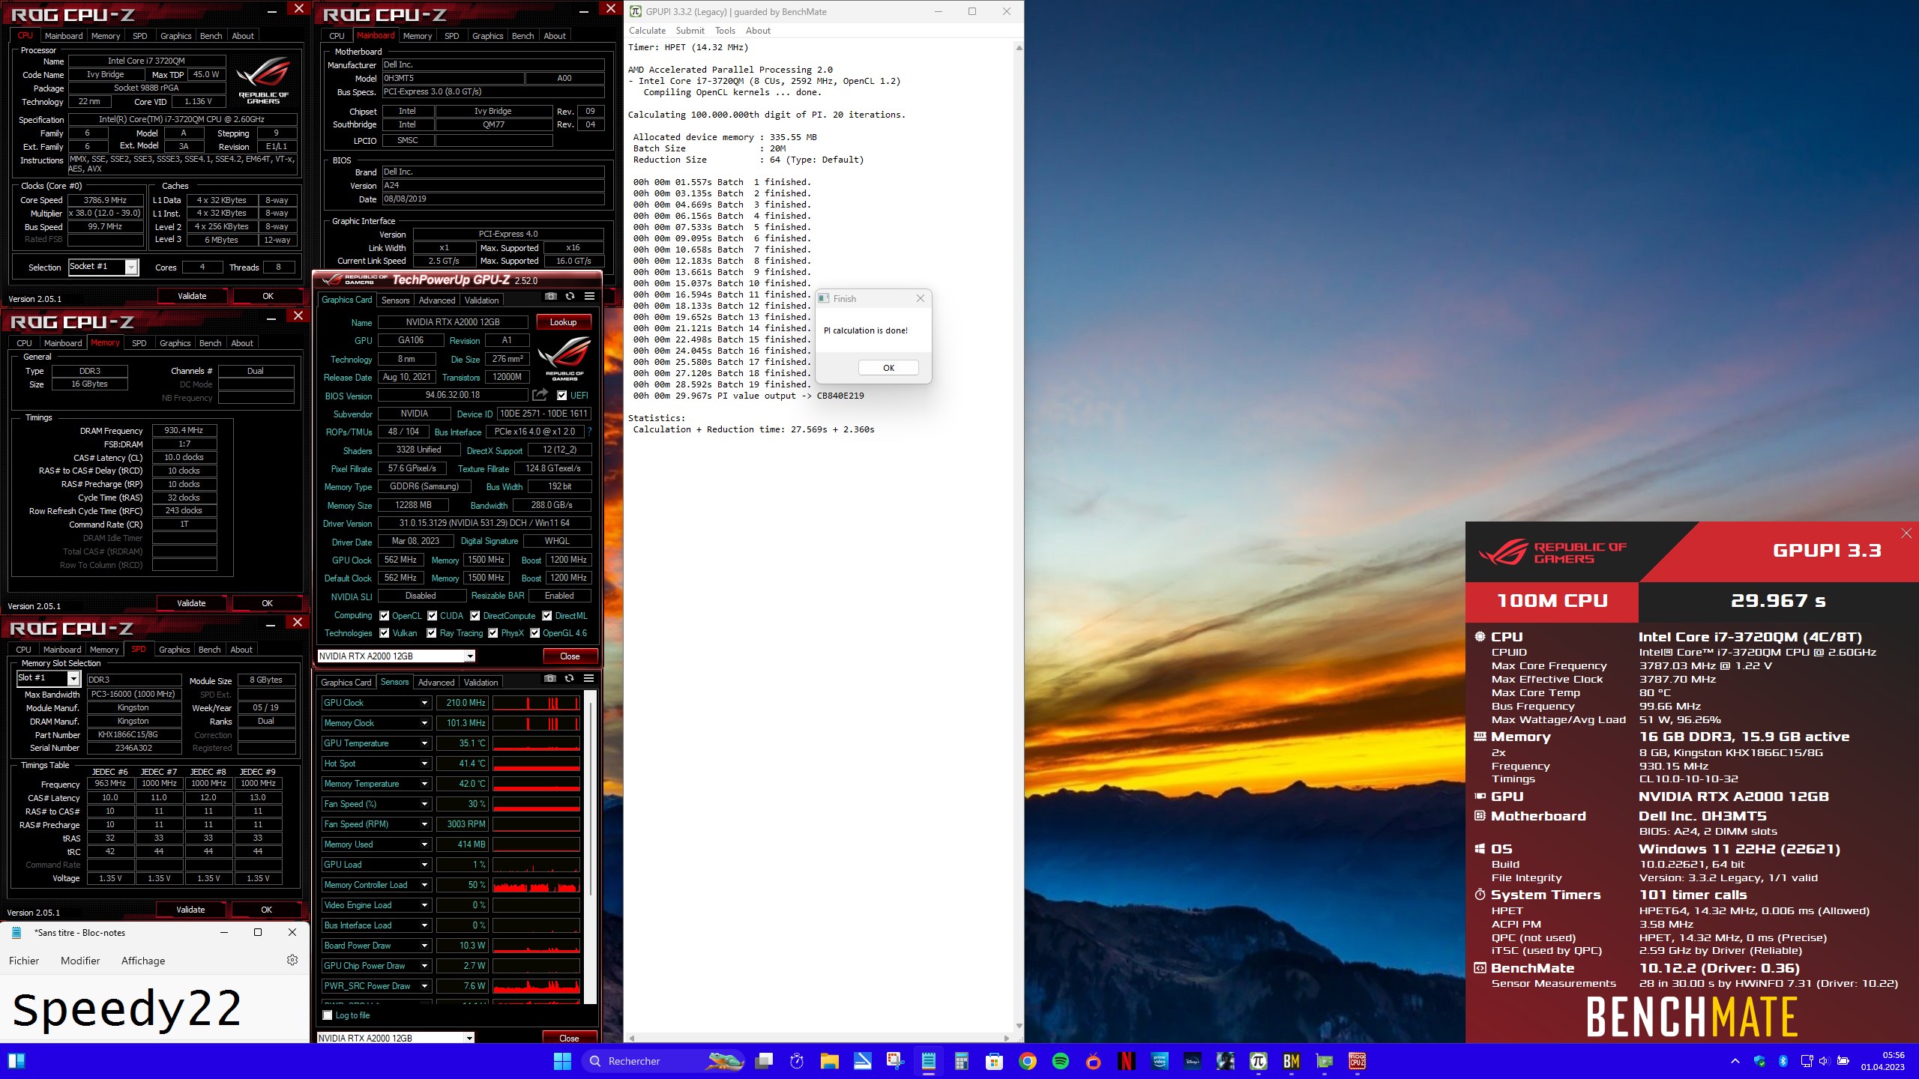
Task: Switch to GPUPI via pi taskbar icon
Action: coord(1259,1061)
